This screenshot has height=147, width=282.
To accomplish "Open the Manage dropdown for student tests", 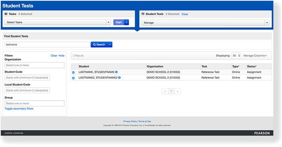I will [205, 23].
